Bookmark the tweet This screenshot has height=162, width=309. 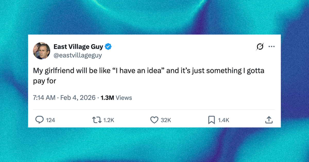[x=212, y=120]
